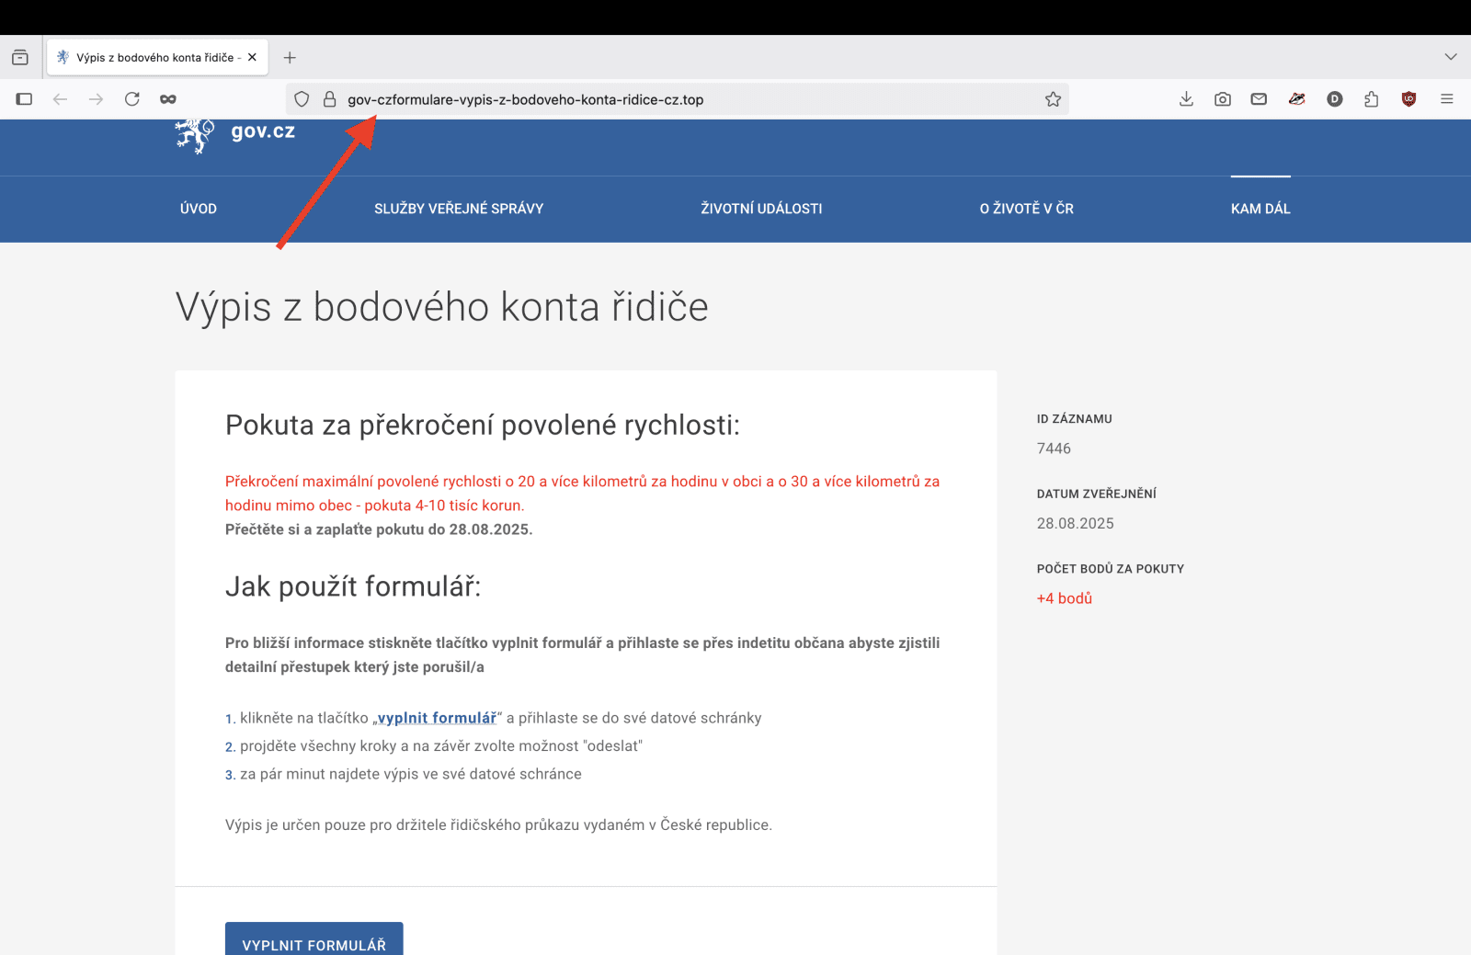Open the uBlock Origin shield extension

(1408, 99)
